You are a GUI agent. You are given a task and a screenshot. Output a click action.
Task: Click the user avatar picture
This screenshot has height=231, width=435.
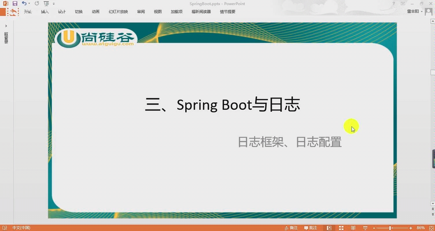click(x=429, y=12)
